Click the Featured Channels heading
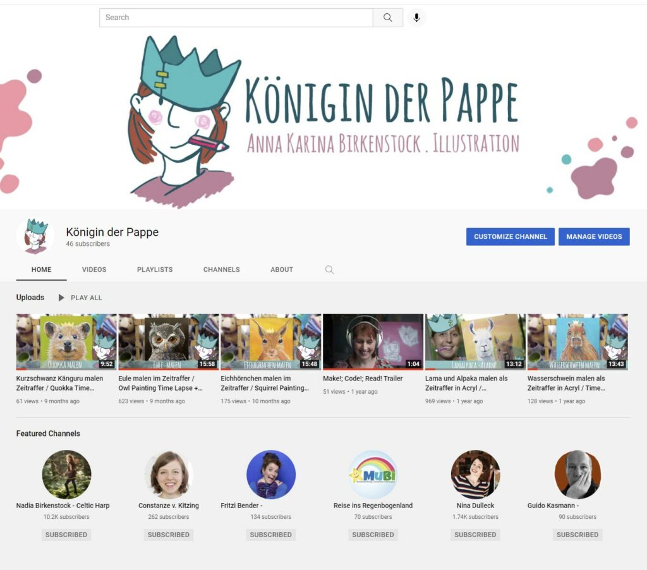647x570 pixels. point(48,434)
